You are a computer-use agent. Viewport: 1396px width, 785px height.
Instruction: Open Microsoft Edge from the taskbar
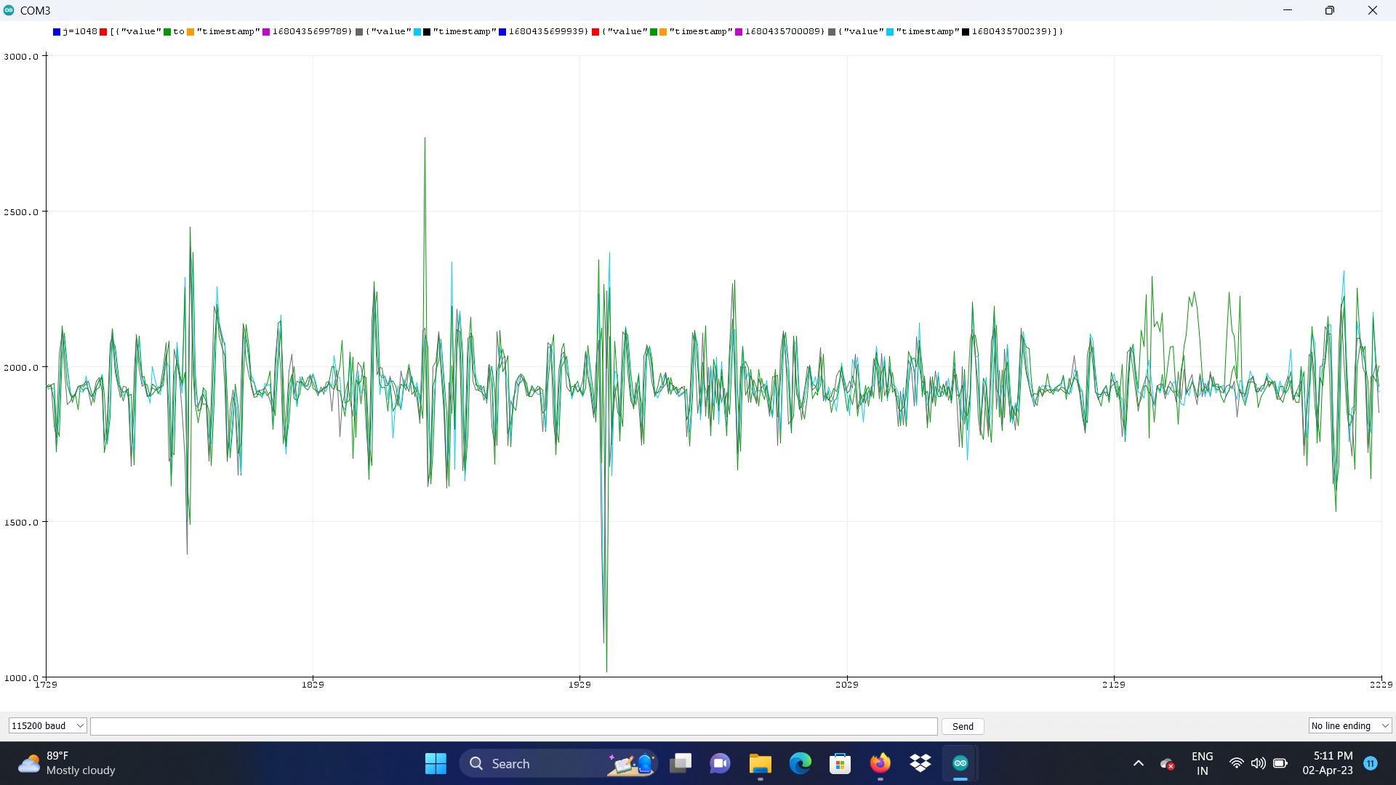point(800,763)
